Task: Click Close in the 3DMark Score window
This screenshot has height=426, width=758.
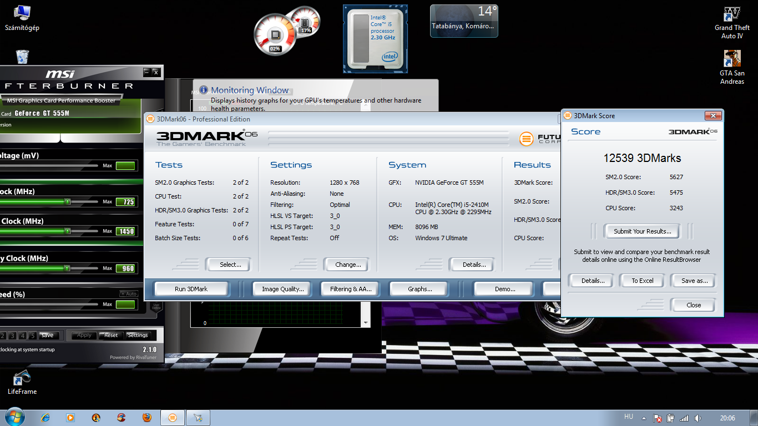Action: click(694, 305)
